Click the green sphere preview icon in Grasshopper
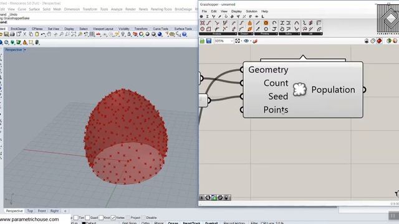Screen dimensions: 399x224 click(388, 41)
